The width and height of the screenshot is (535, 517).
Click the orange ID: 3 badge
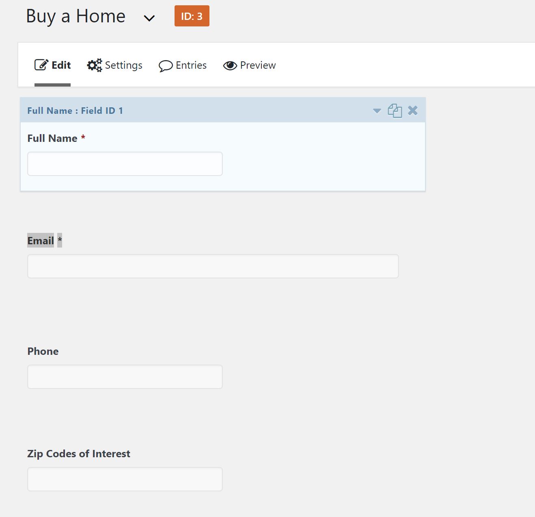192,16
